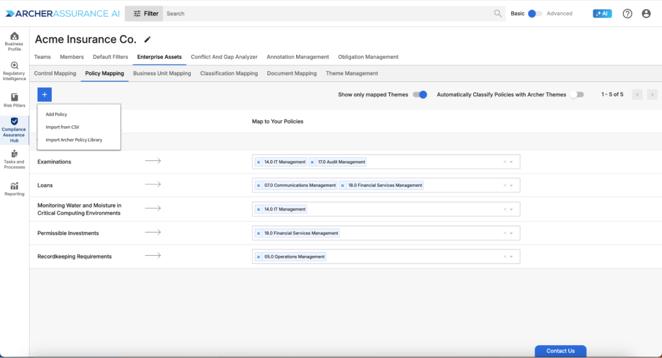Open Reporting in sidebar
Image resolution: width=662 pixels, height=358 pixels.
(14, 189)
